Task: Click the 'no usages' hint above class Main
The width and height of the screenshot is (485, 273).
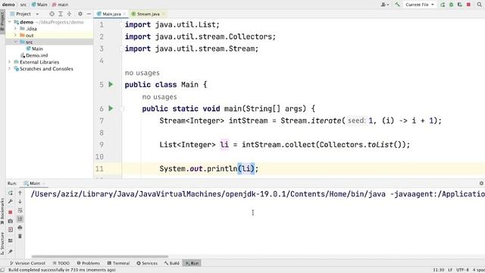Action: coord(142,73)
